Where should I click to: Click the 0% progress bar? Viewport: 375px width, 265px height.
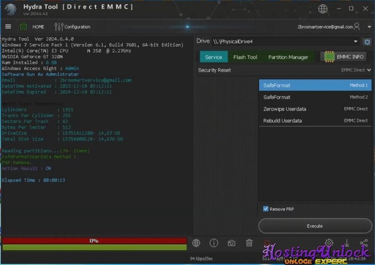94,241
